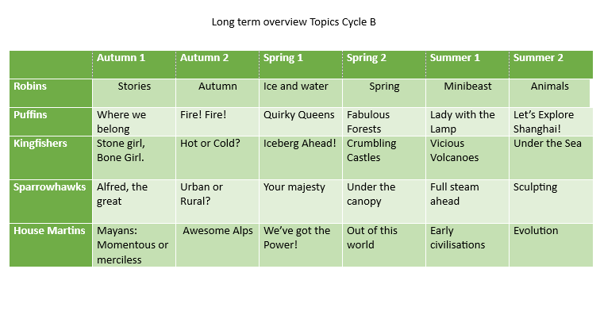Select the 'Alfred, the great' cell

122,194
